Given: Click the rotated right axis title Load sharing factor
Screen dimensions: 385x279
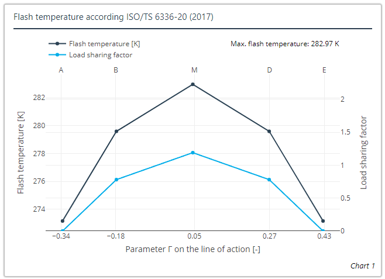Looking at the screenshot, I should coord(363,152).
